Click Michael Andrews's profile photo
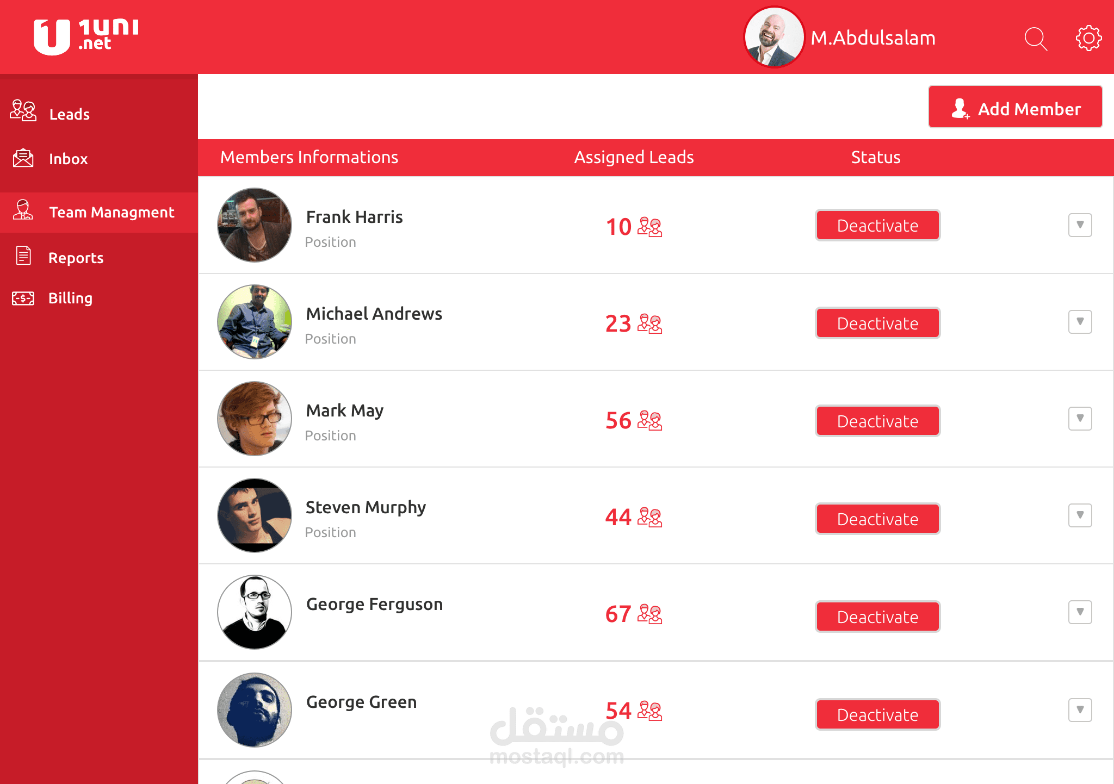 [255, 322]
